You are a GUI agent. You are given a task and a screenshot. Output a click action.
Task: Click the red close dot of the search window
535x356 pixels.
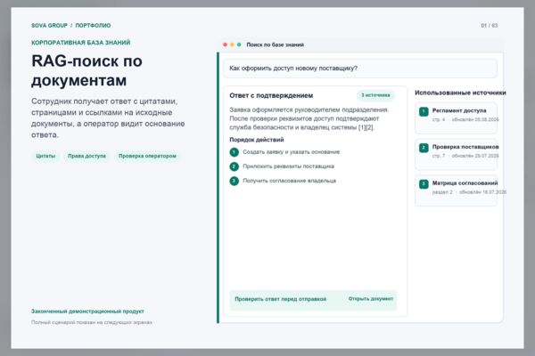point(226,44)
